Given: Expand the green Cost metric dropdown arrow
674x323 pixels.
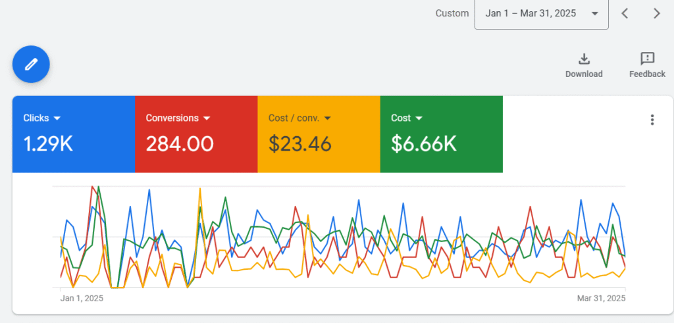Looking at the screenshot, I should [419, 118].
